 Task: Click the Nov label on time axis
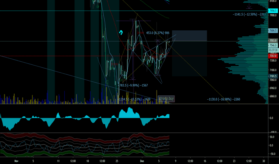point(16,161)
